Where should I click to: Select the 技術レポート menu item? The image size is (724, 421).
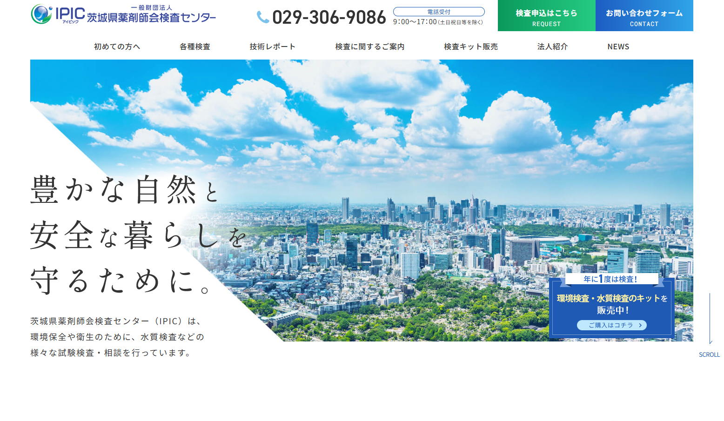[x=273, y=47]
